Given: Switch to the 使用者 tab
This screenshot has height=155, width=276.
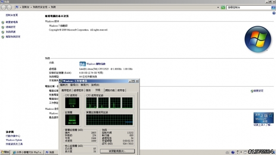Looking at the screenshot, I should (121, 90).
